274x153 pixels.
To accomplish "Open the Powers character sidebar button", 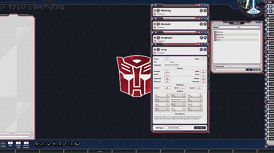I will tap(270, 130).
